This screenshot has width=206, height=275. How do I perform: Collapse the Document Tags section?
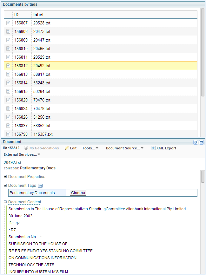[x=5, y=186]
